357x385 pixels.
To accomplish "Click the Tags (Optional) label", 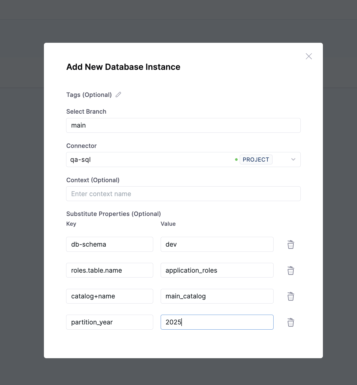I will (x=89, y=95).
